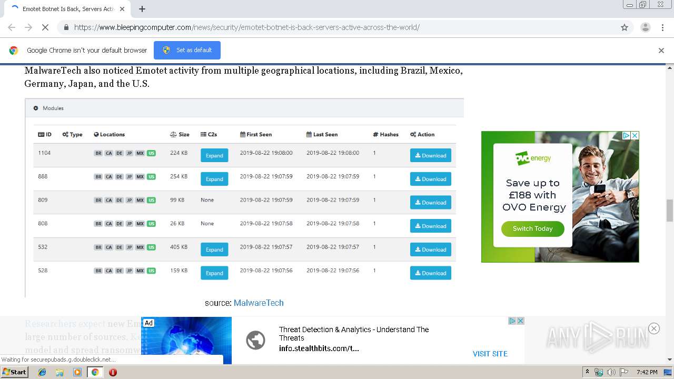Open a new browser tab
The width and height of the screenshot is (674, 379).
(142, 9)
